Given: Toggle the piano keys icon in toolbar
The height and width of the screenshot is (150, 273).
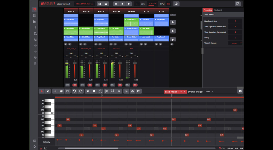Looking at the screenshot, I should (x=67, y=91).
